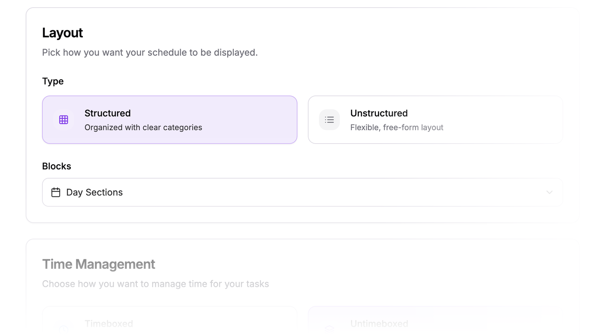This screenshot has height=335, width=595.
Task: Click the Blocks field label
Action: pos(56,166)
